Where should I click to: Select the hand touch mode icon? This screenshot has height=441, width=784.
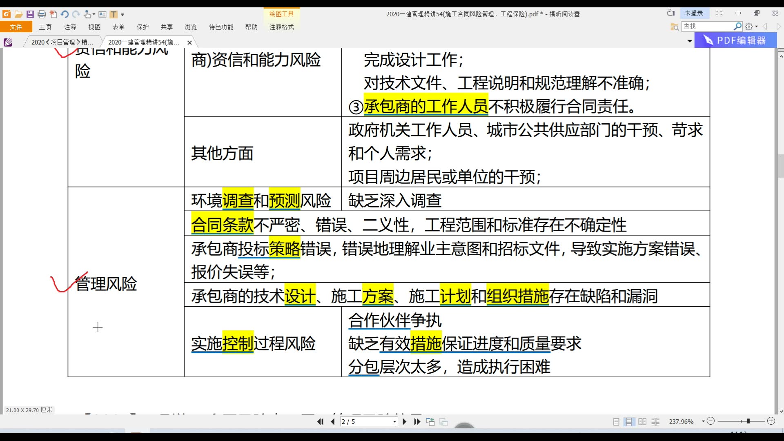click(x=87, y=14)
